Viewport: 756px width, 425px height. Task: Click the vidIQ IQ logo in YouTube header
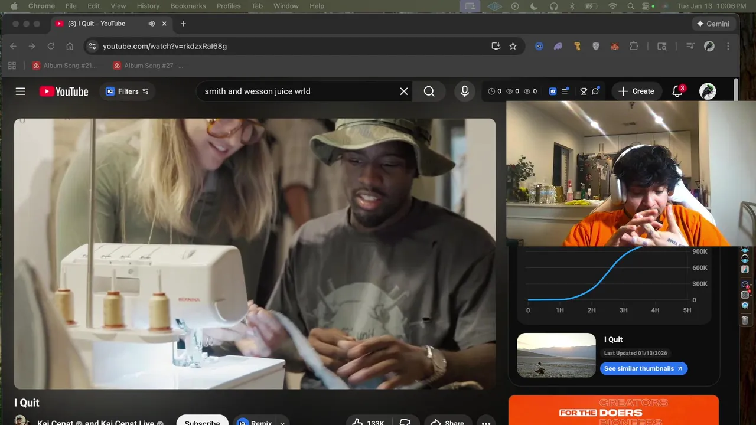pyautogui.click(x=553, y=91)
